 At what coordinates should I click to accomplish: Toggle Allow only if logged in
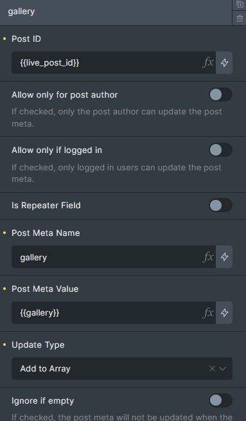coord(220,150)
